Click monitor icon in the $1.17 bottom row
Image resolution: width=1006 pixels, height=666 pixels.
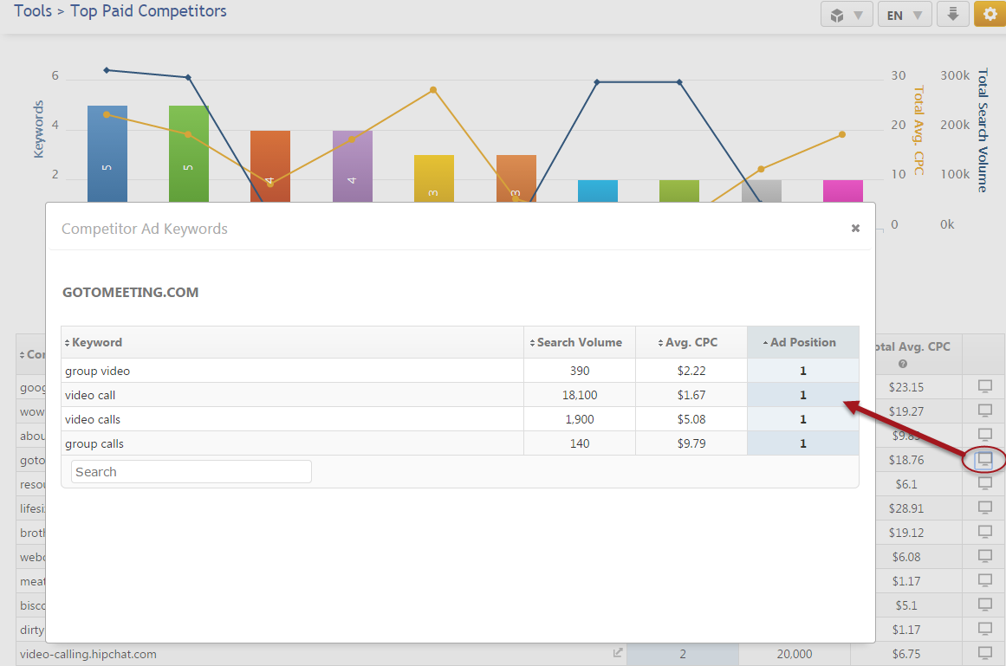(x=984, y=629)
